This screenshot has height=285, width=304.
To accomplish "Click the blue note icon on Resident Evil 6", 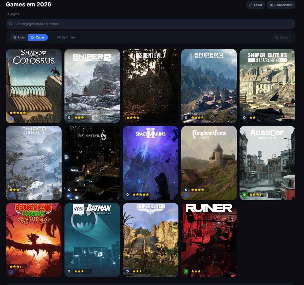I will click(x=69, y=195).
